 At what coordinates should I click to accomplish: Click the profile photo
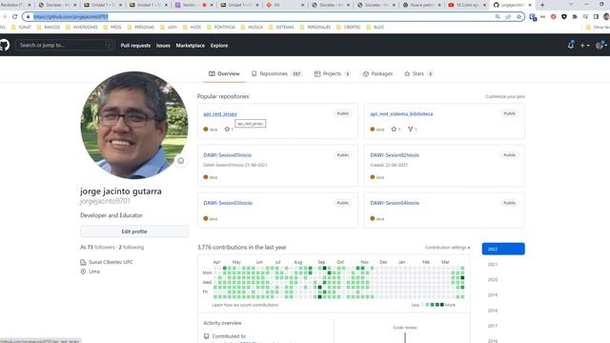tap(134, 125)
